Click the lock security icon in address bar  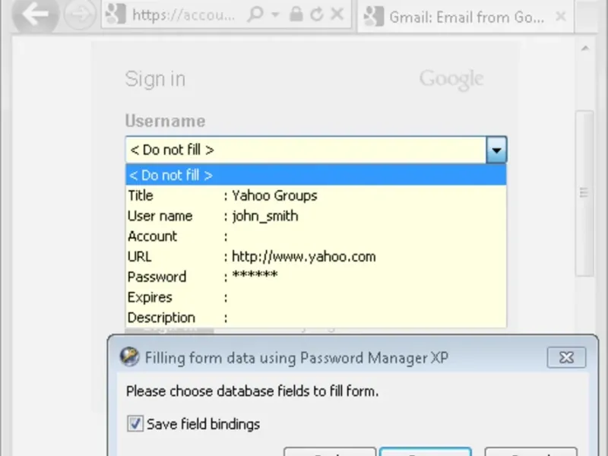click(x=297, y=15)
